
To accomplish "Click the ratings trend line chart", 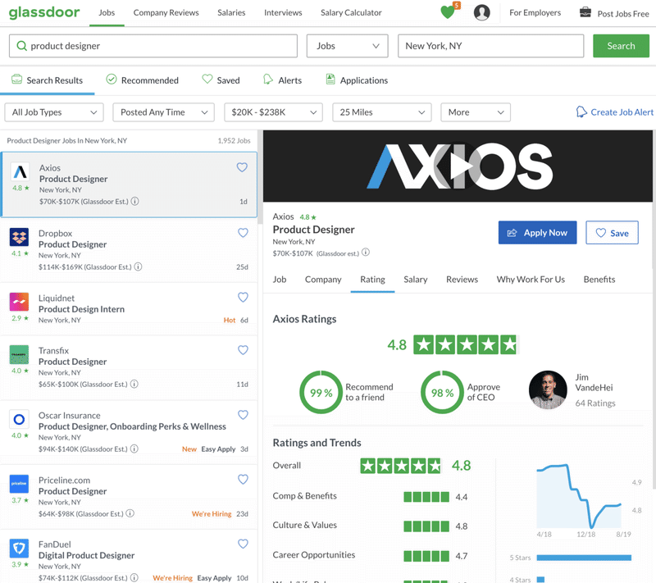I will pos(579,495).
